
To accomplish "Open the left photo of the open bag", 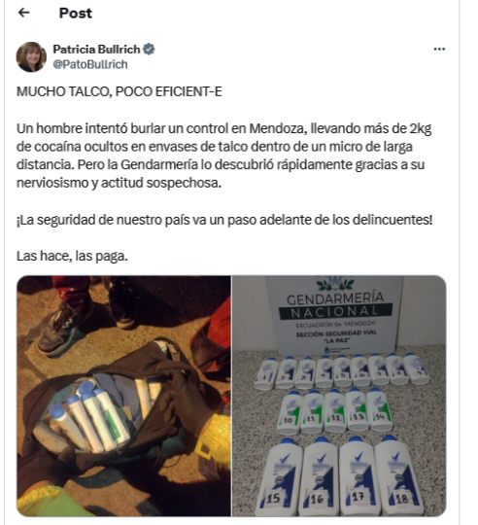I will [x=123, y=396].
